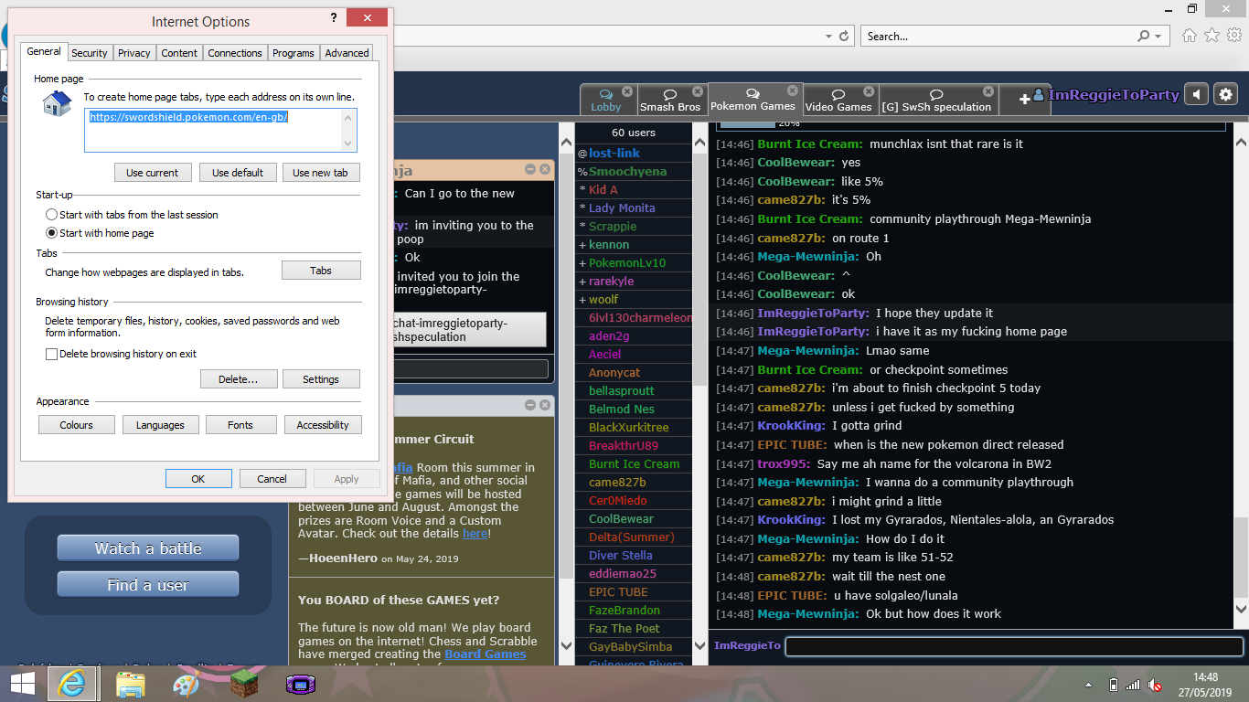Open the browser search box dropdown arrow
The width and height of the screenshot is (1249, 702).
pos(1159,37)
